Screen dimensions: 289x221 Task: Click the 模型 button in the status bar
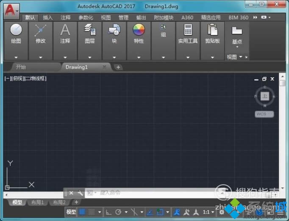pyautogui.click(x=71, y=212)
